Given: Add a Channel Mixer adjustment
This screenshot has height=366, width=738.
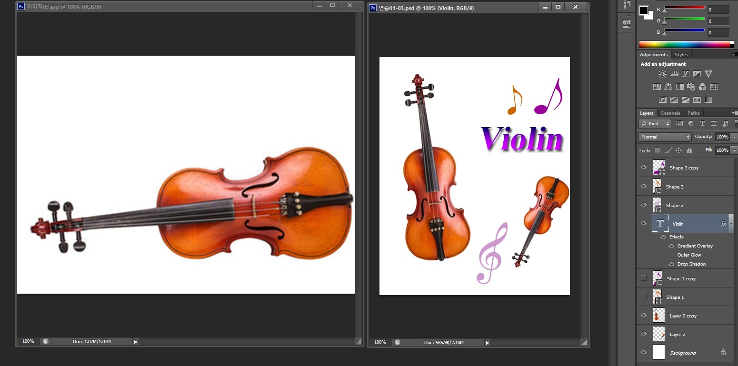Looking at the screenshot, I should (x=703, y=87).
